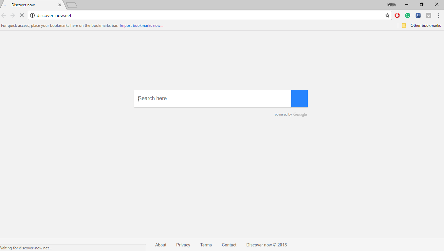Click the blue magnifier search extension icon

418,15
